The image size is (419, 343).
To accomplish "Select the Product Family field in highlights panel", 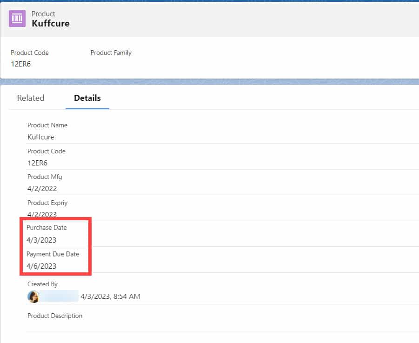I will coord(111,53).
